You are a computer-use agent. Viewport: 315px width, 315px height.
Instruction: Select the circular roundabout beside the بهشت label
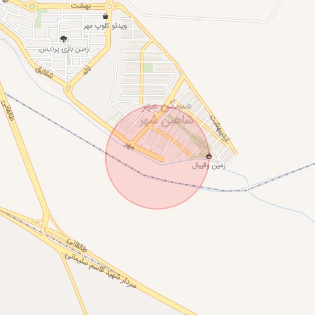[x=110, y=7]
